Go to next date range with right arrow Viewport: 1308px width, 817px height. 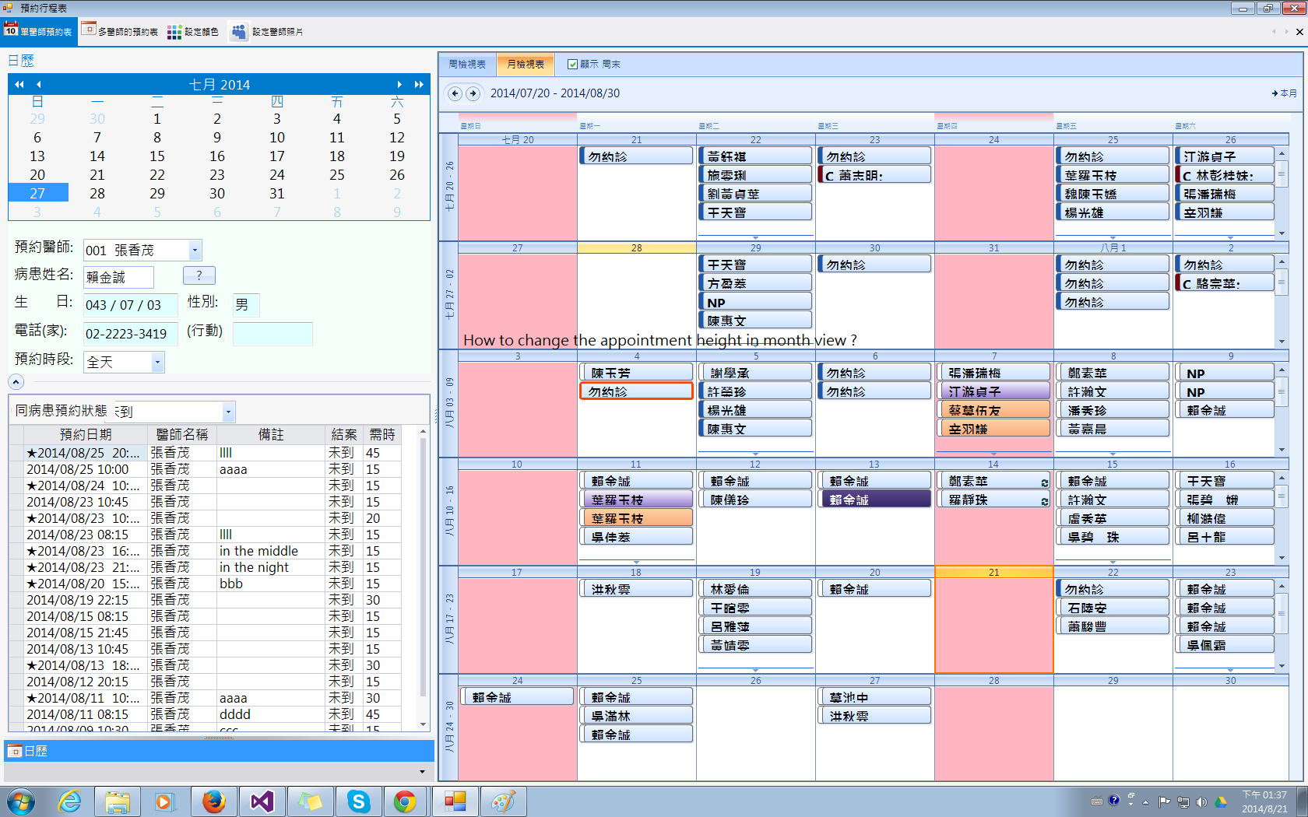coord(473,93)
